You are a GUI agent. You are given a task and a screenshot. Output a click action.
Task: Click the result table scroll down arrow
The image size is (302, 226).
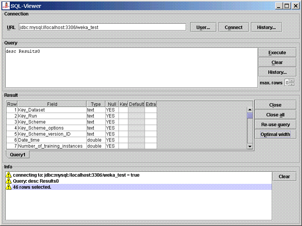tap(250, 146)
